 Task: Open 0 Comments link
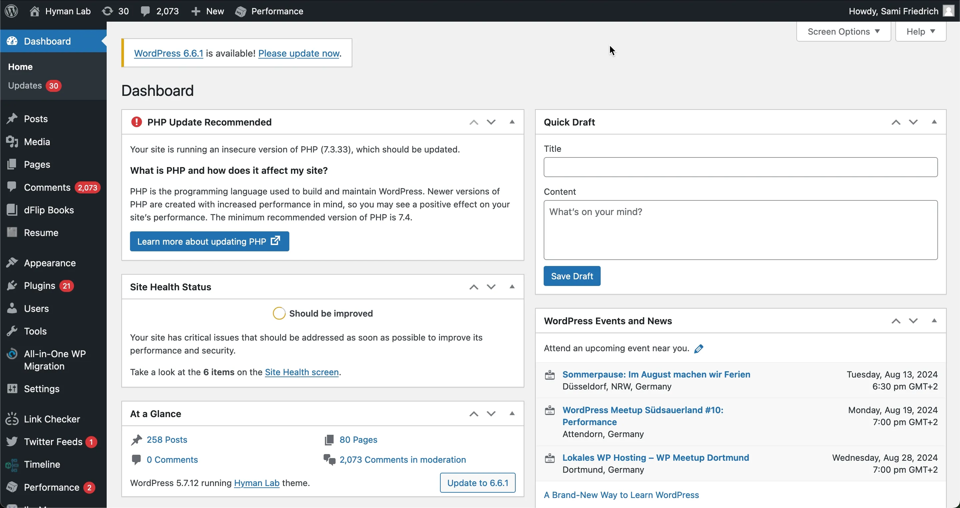[x=172, y=460]
